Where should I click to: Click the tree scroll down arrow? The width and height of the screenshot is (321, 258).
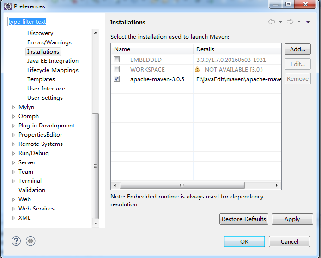click(x=96, y=224)
